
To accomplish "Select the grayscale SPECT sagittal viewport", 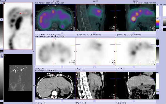I will pyautogui.click(x=95, y=51).
